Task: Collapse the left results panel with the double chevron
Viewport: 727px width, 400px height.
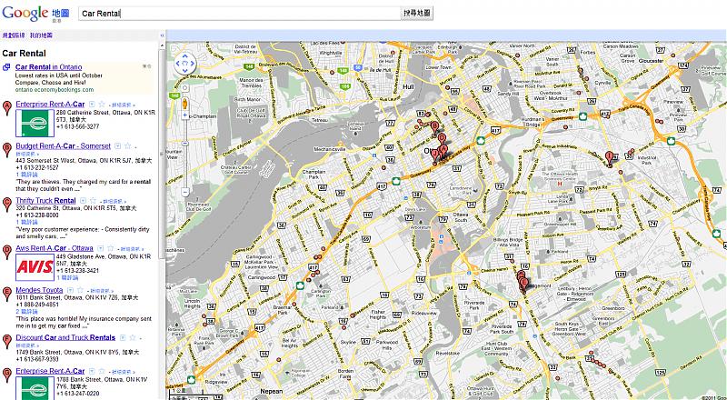Action: click(x=162, y=35)
